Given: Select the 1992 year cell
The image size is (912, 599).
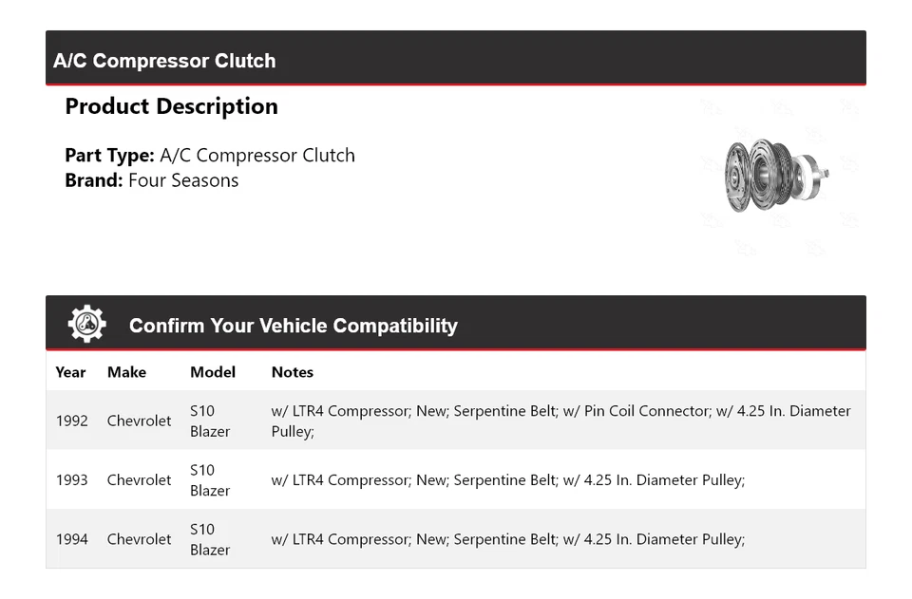Looking at the screenshot, I should (71, 421).
